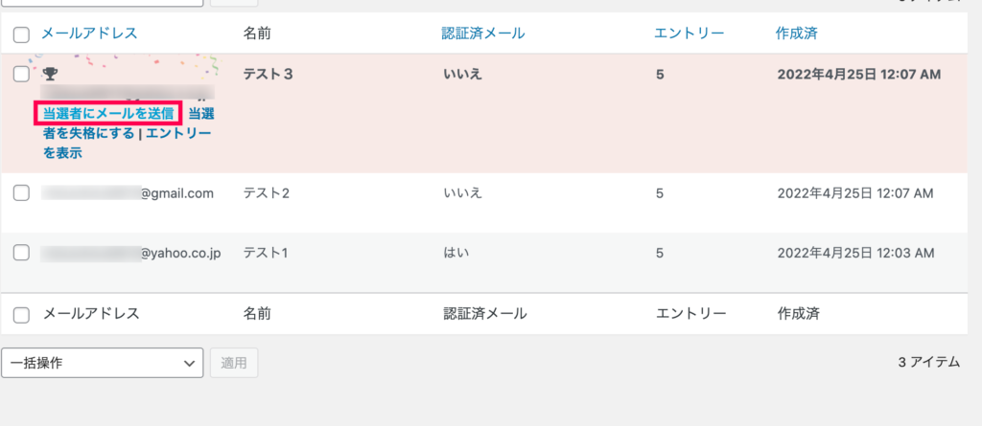Click the trophy winner icon

50,75
